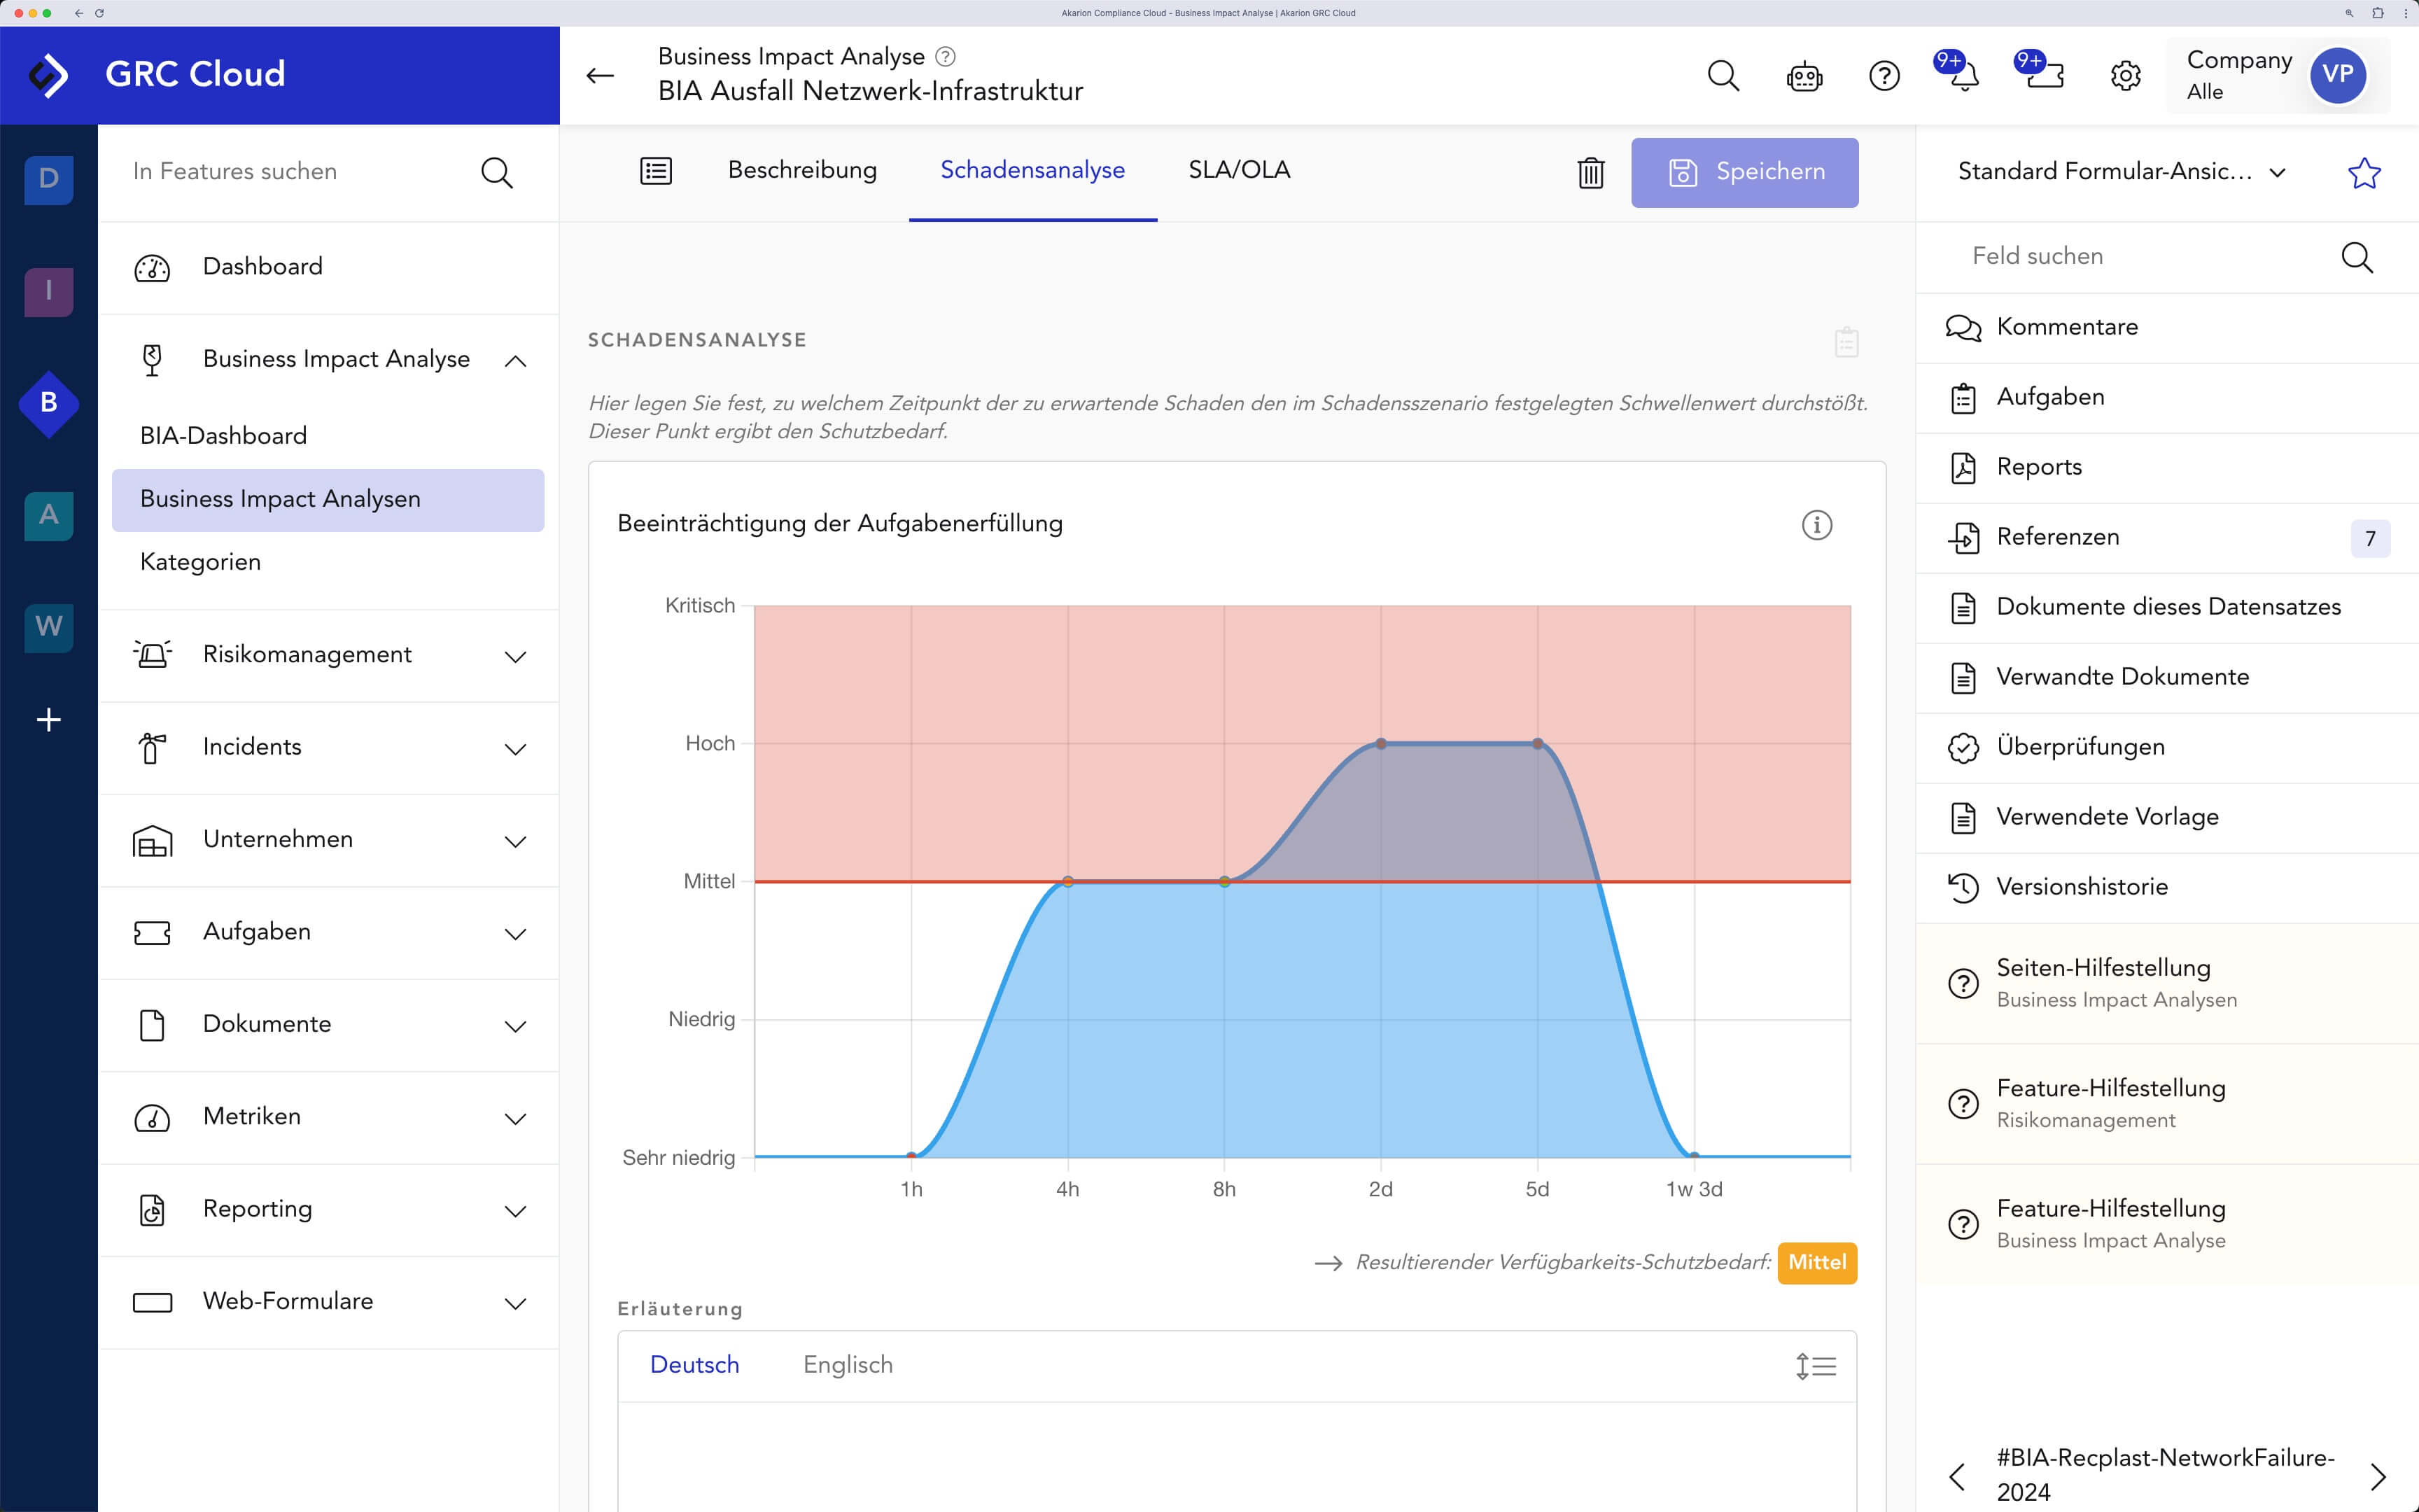This screenshot has height=1512, width=2419.
Task: Click the Speichern button
Action: tap(1744, 173)
